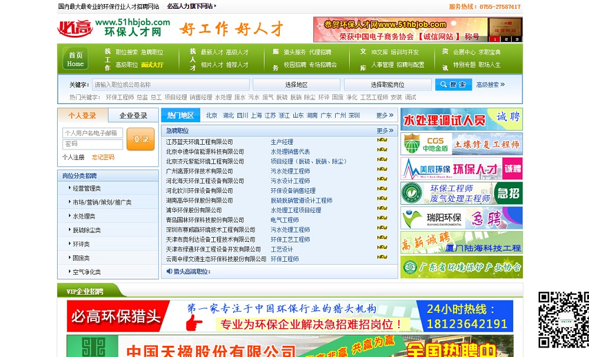Click 忘记密码 link
Screen dimensions: 589x357
pos(103,157)
